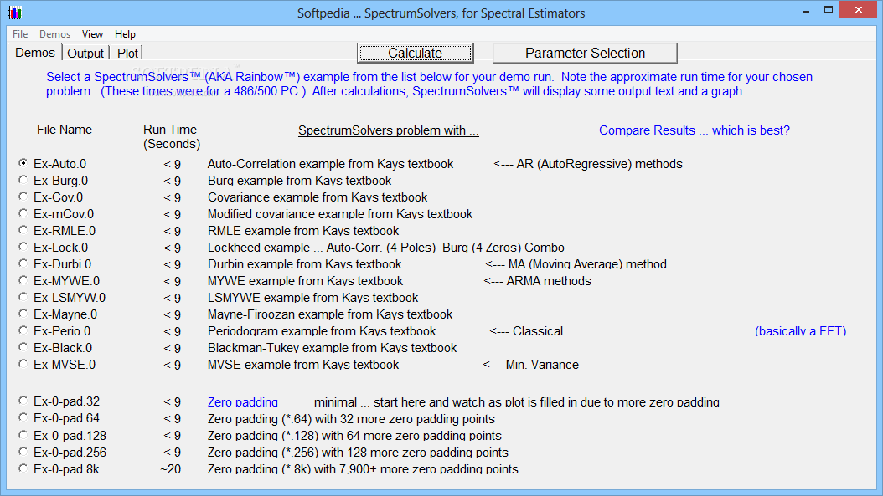
Task: Select the Ex-0-pad.8k radio button
Action: point(23,468)
